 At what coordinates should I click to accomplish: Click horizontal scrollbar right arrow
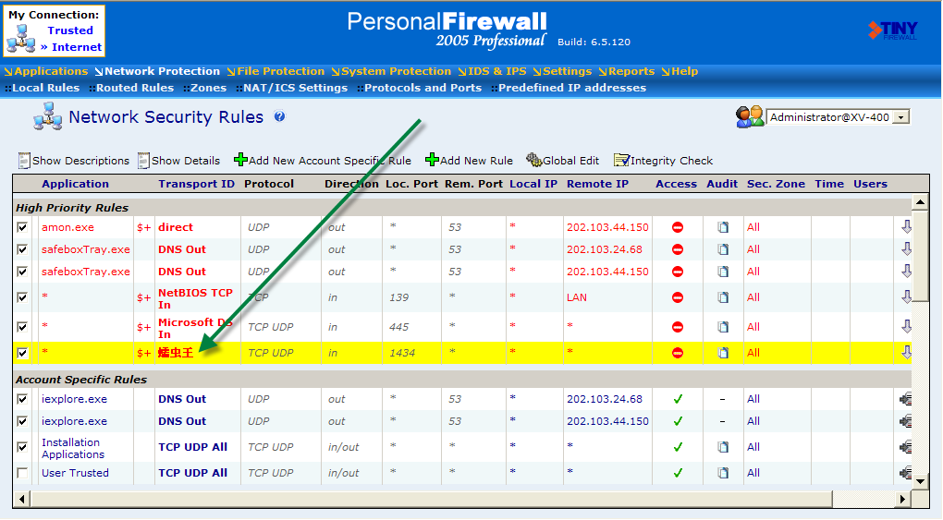click(x=902, y=499)
